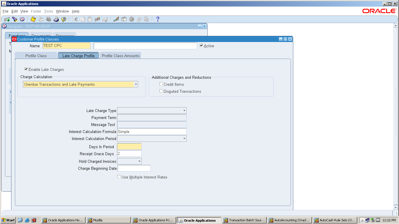Click the Payment Term field

pos(152,118)
